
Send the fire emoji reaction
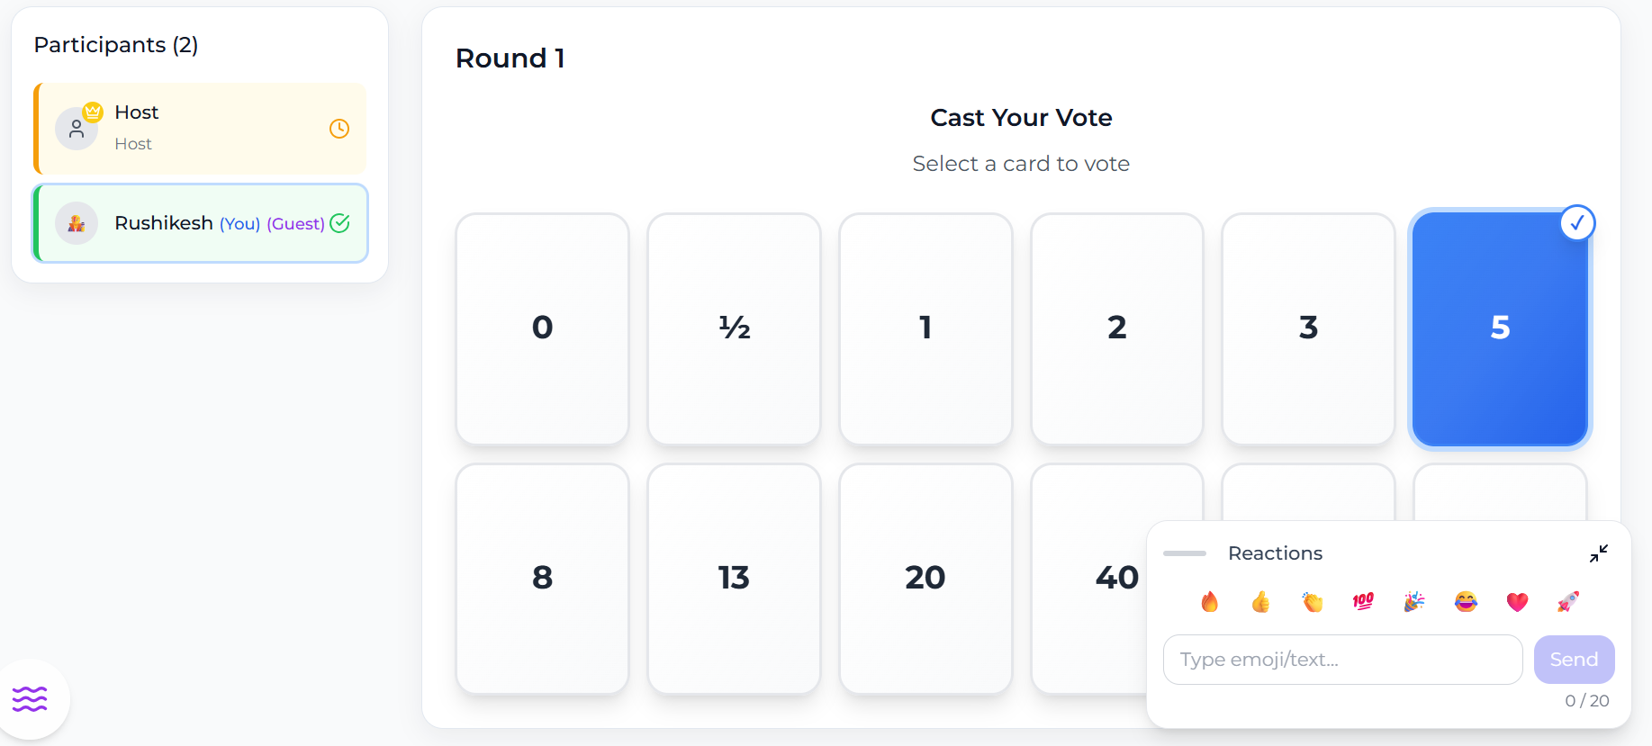point(1209,601)
